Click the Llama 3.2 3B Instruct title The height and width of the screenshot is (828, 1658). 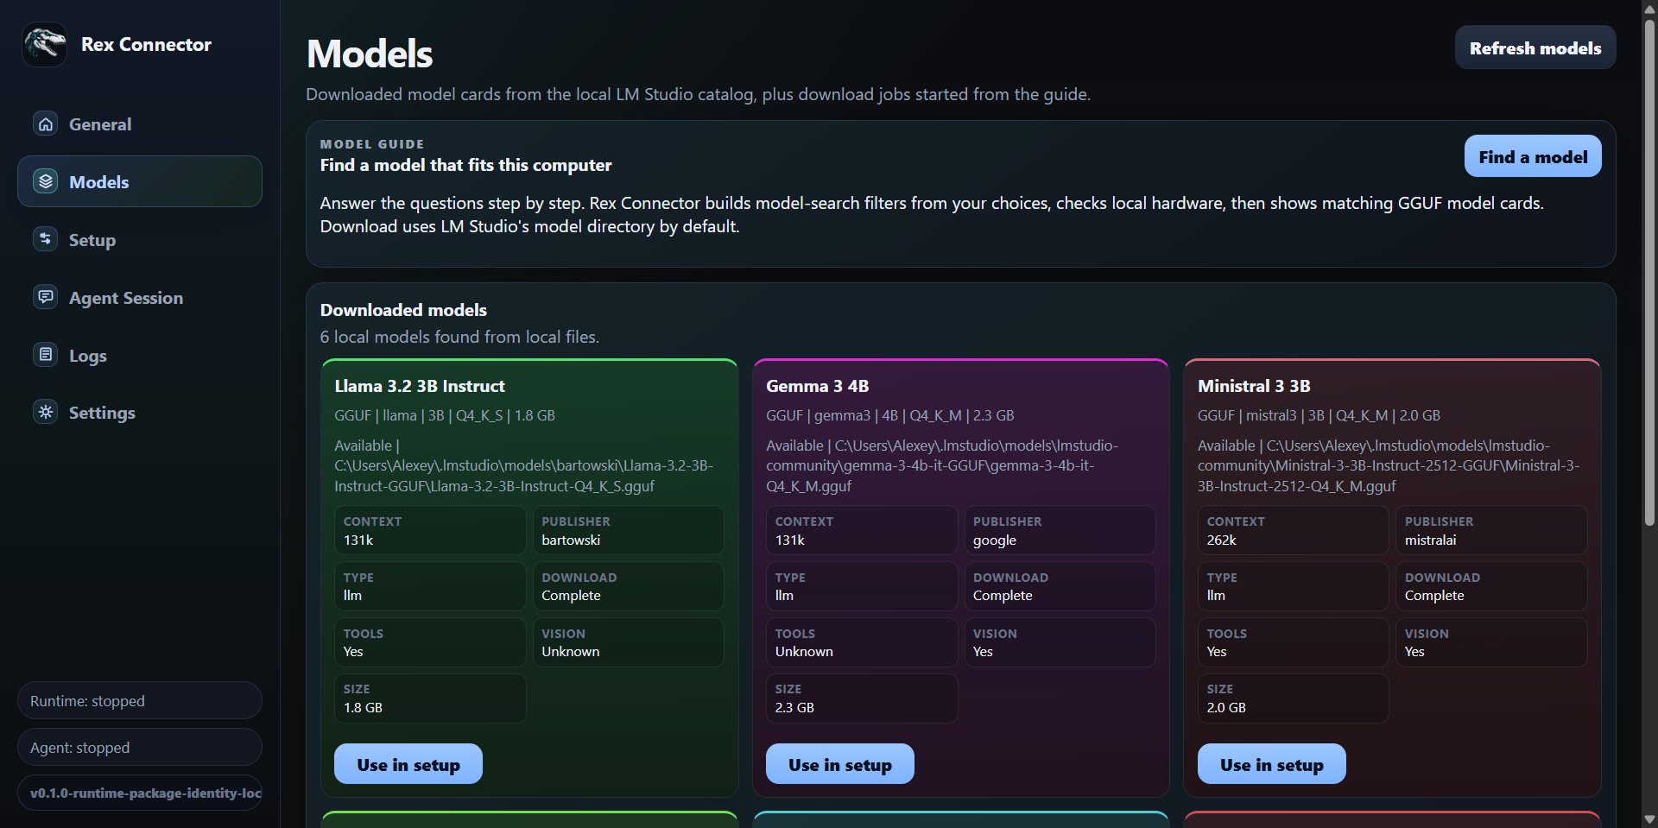point(420,386)
